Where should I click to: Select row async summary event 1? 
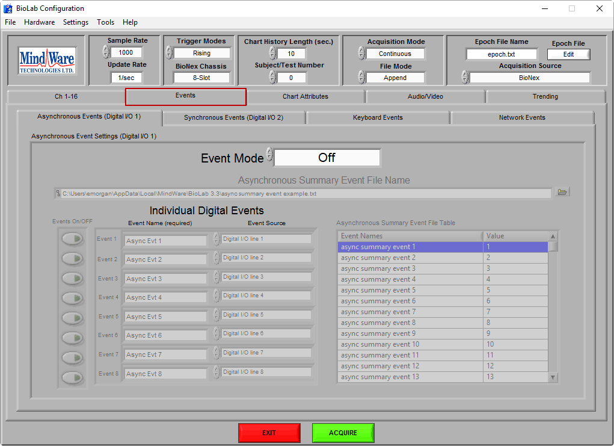(443, 247)
